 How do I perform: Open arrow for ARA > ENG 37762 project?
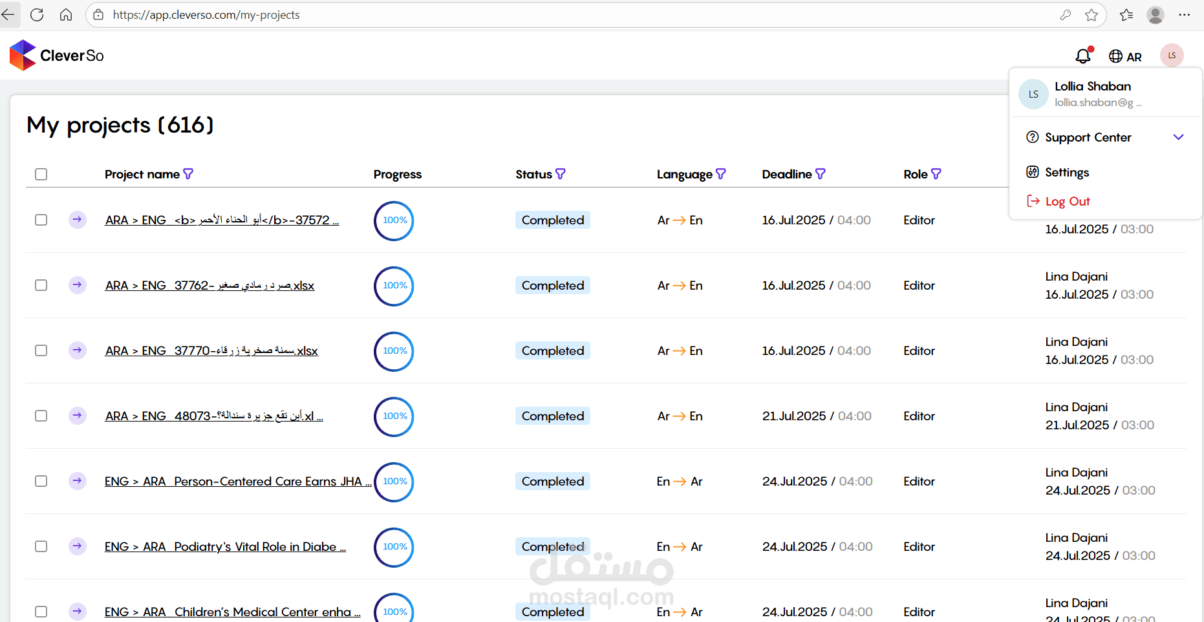click(78, 285)
